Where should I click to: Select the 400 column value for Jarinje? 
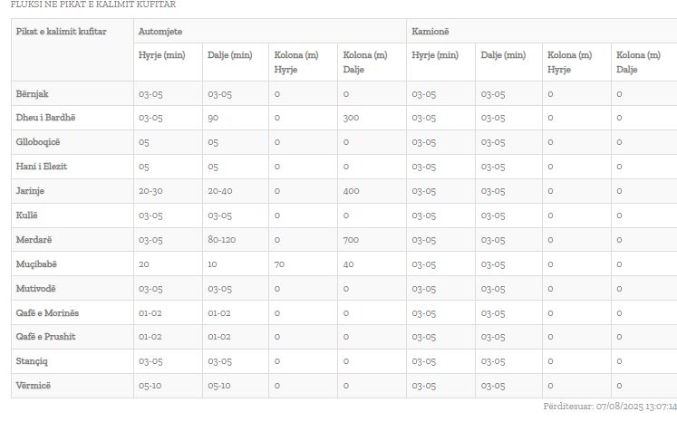(351, 191)
